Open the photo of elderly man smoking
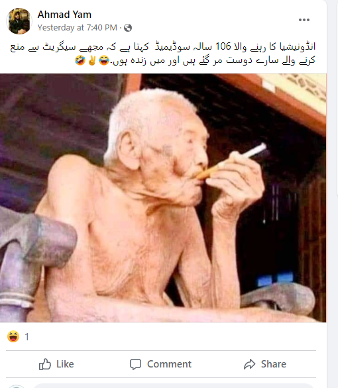This screenshot has height=388, width=338. click(163, 198)
